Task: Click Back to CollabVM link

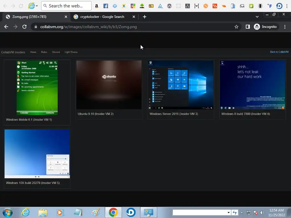Action: tap(279, 52)
